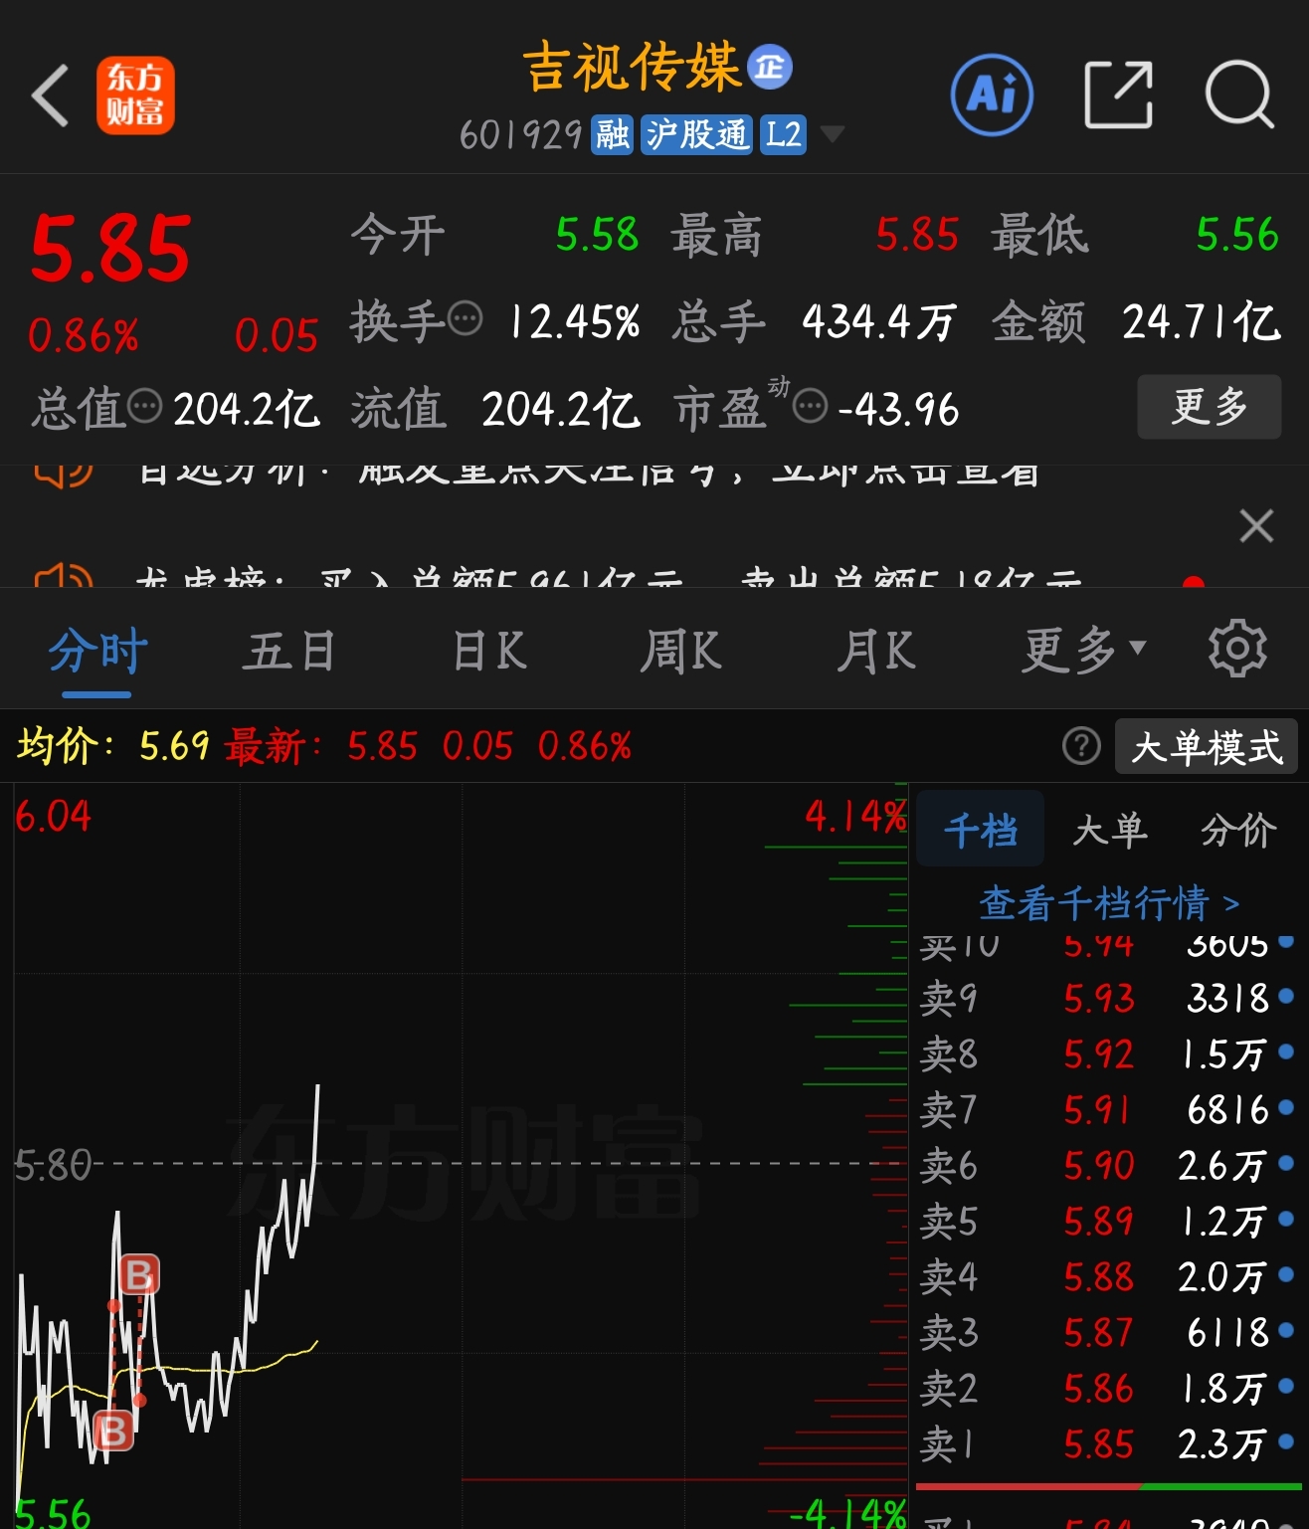The image size is (1309, 1529).
Task: Tap 更多 button for more quote data
Action: click(1209, 407)
